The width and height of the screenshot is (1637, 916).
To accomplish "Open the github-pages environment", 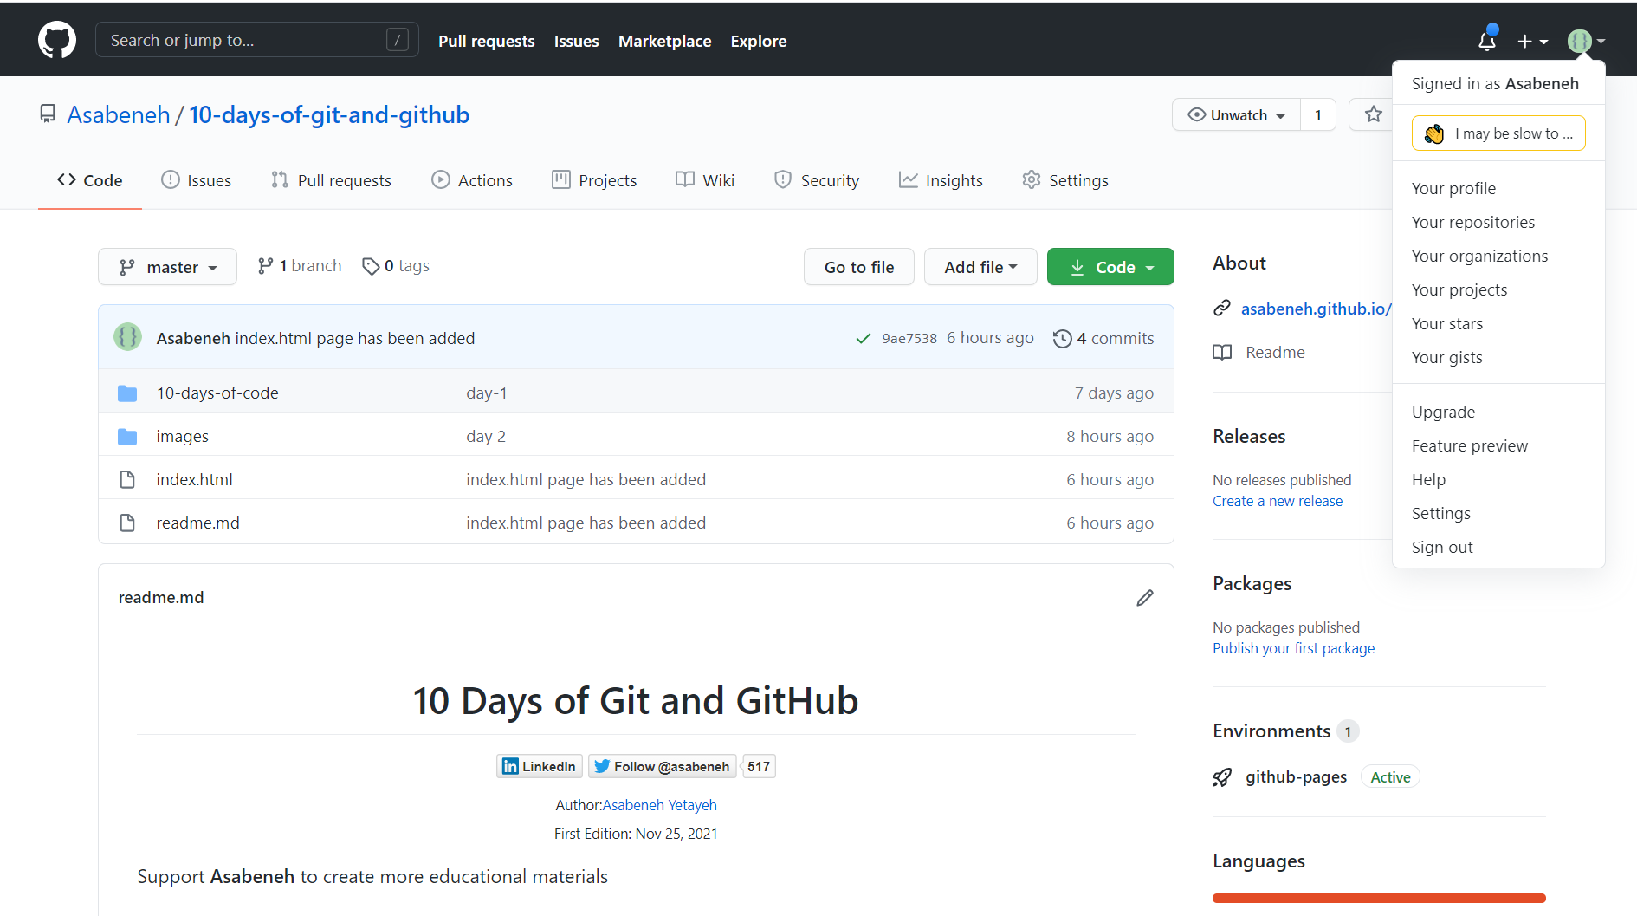I will coord(1296,776).
